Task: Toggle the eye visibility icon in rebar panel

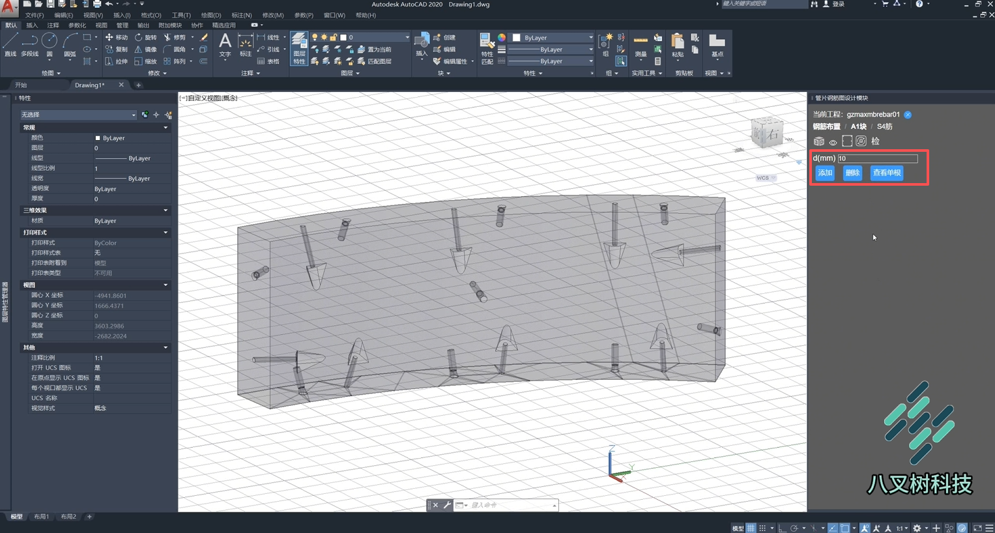Action: (x=833, y=142)
